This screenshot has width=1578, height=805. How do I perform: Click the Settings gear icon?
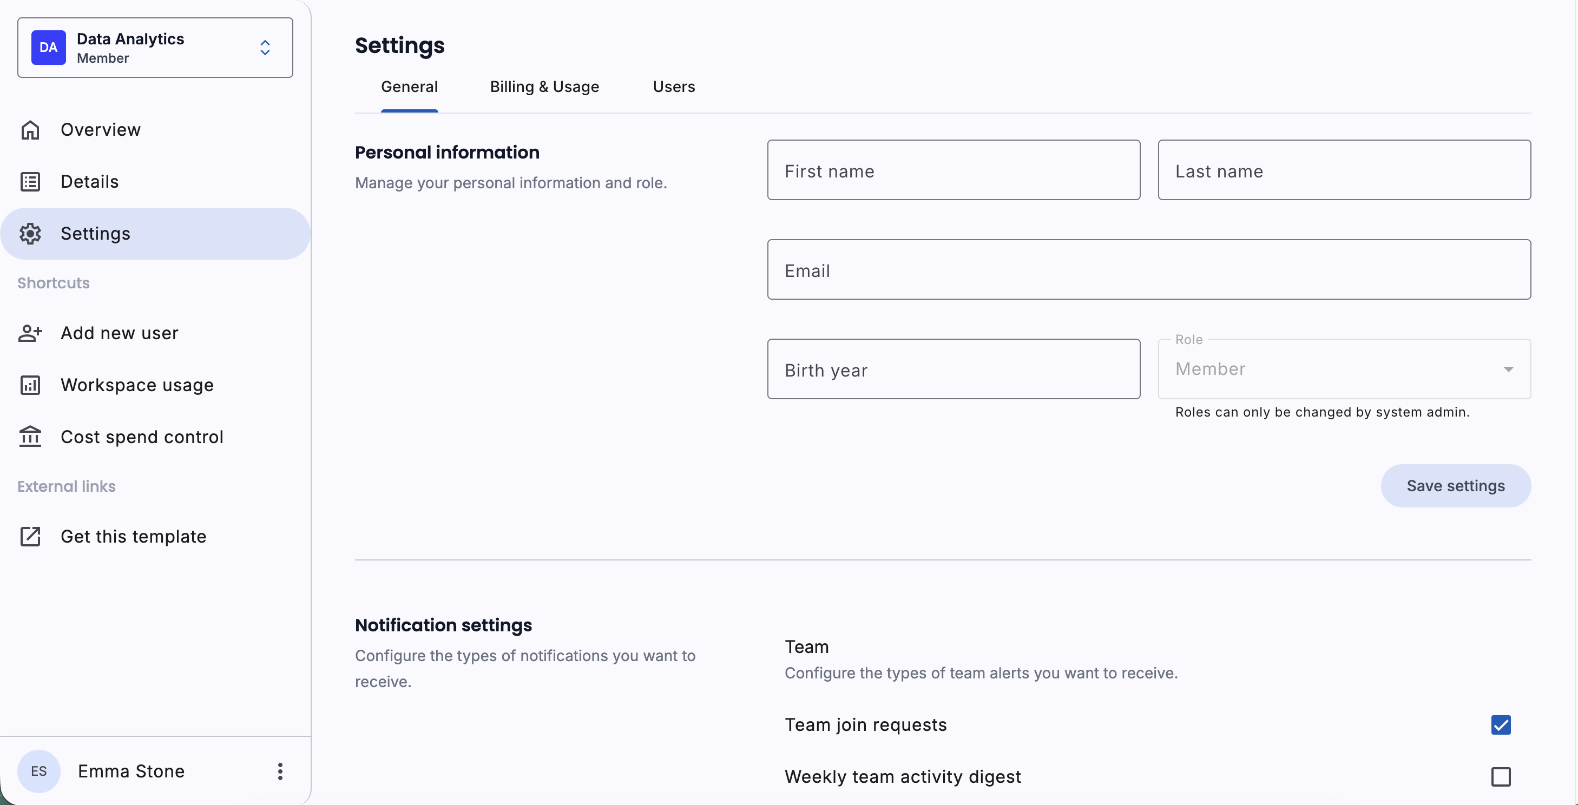point(30,234)
